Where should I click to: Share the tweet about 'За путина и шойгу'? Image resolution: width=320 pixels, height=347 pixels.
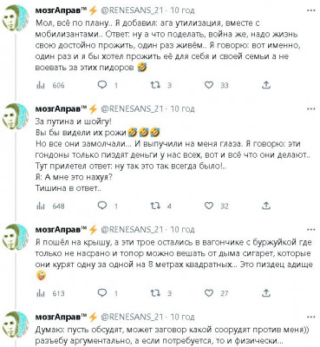[x=266, y=206]
